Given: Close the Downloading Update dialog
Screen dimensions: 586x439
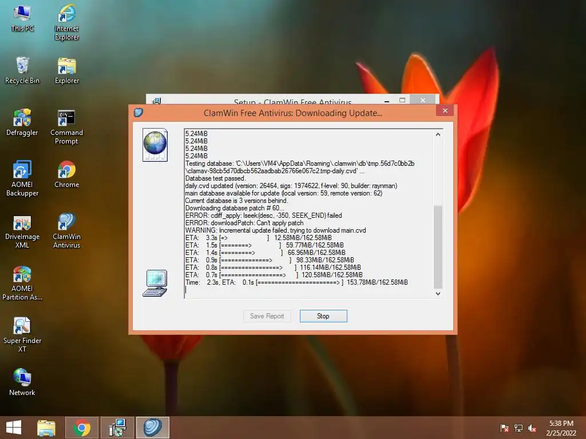Looking at the screenshot, I should [x=445, y=110].
